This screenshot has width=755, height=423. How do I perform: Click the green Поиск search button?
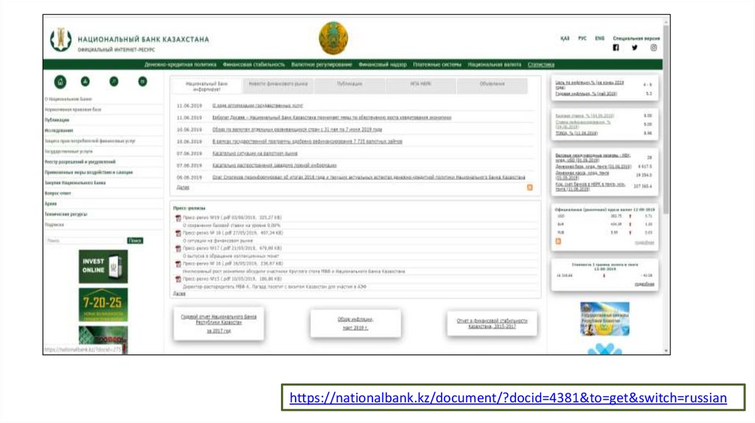tap(136, 241)
